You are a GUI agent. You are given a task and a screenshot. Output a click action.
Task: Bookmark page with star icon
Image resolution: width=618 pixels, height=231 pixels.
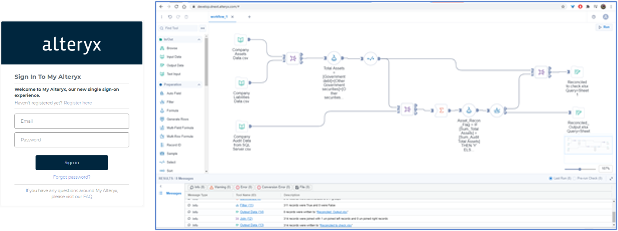coord(563,7)
